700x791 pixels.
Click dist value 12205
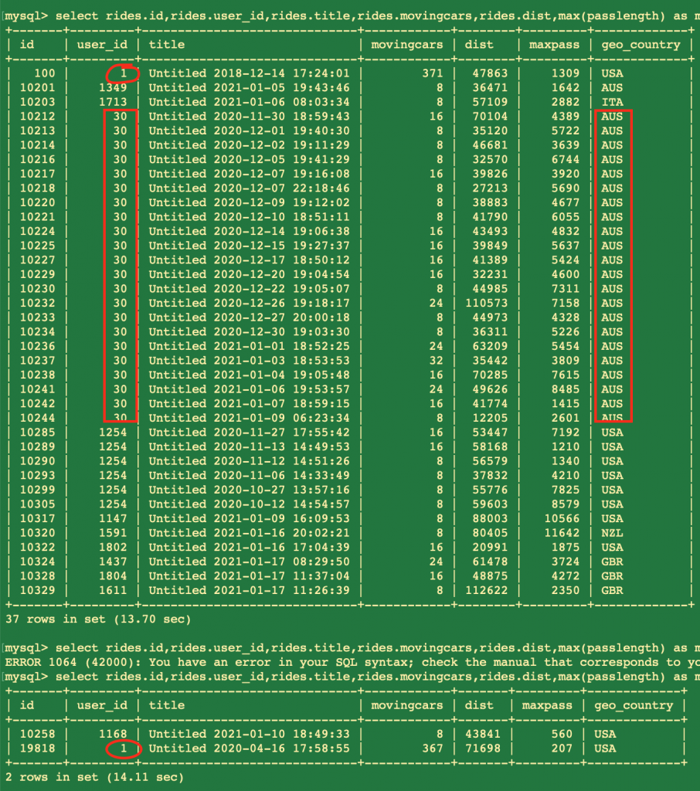coord(490,418)
